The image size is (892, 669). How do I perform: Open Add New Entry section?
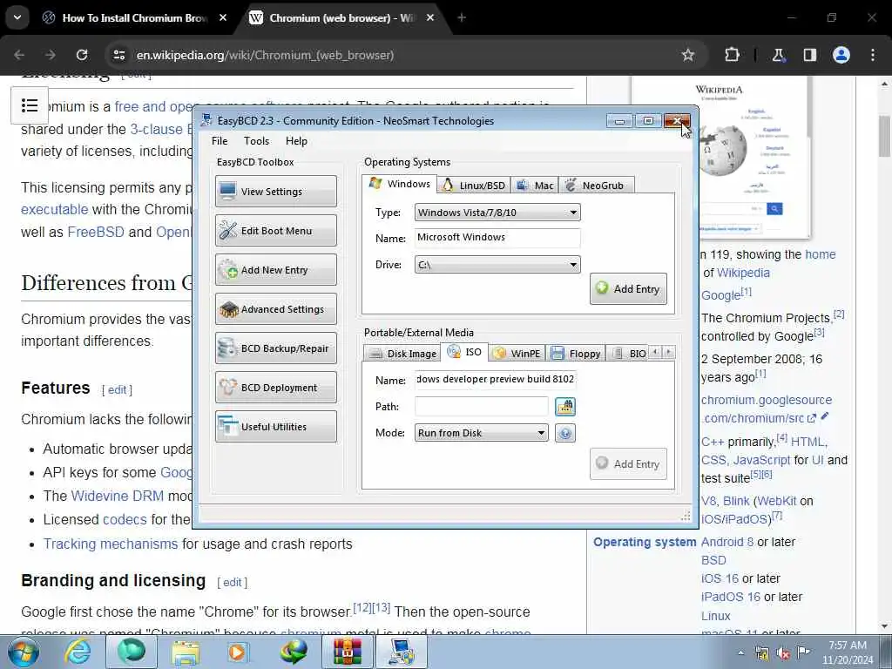[276, 270]
